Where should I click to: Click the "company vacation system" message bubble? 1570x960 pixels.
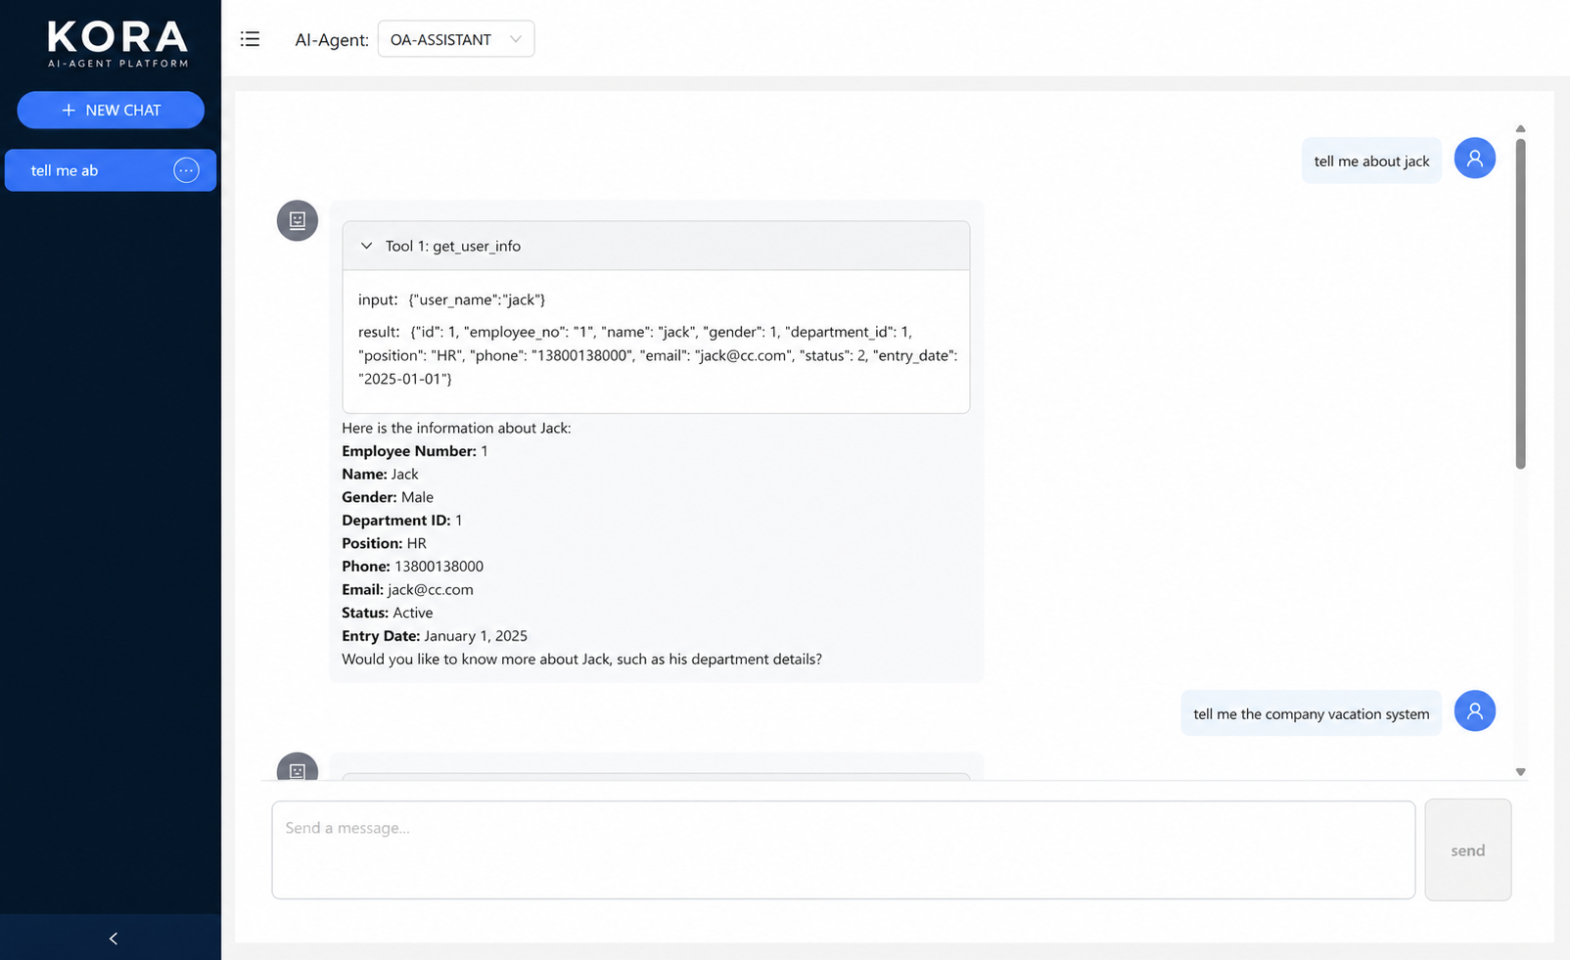click(x=1311, y=714)
